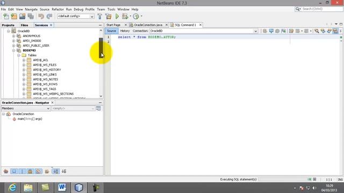The image size is (344, 193).
Task: Click the Undo arrow icon
Action: coord(41,17)
